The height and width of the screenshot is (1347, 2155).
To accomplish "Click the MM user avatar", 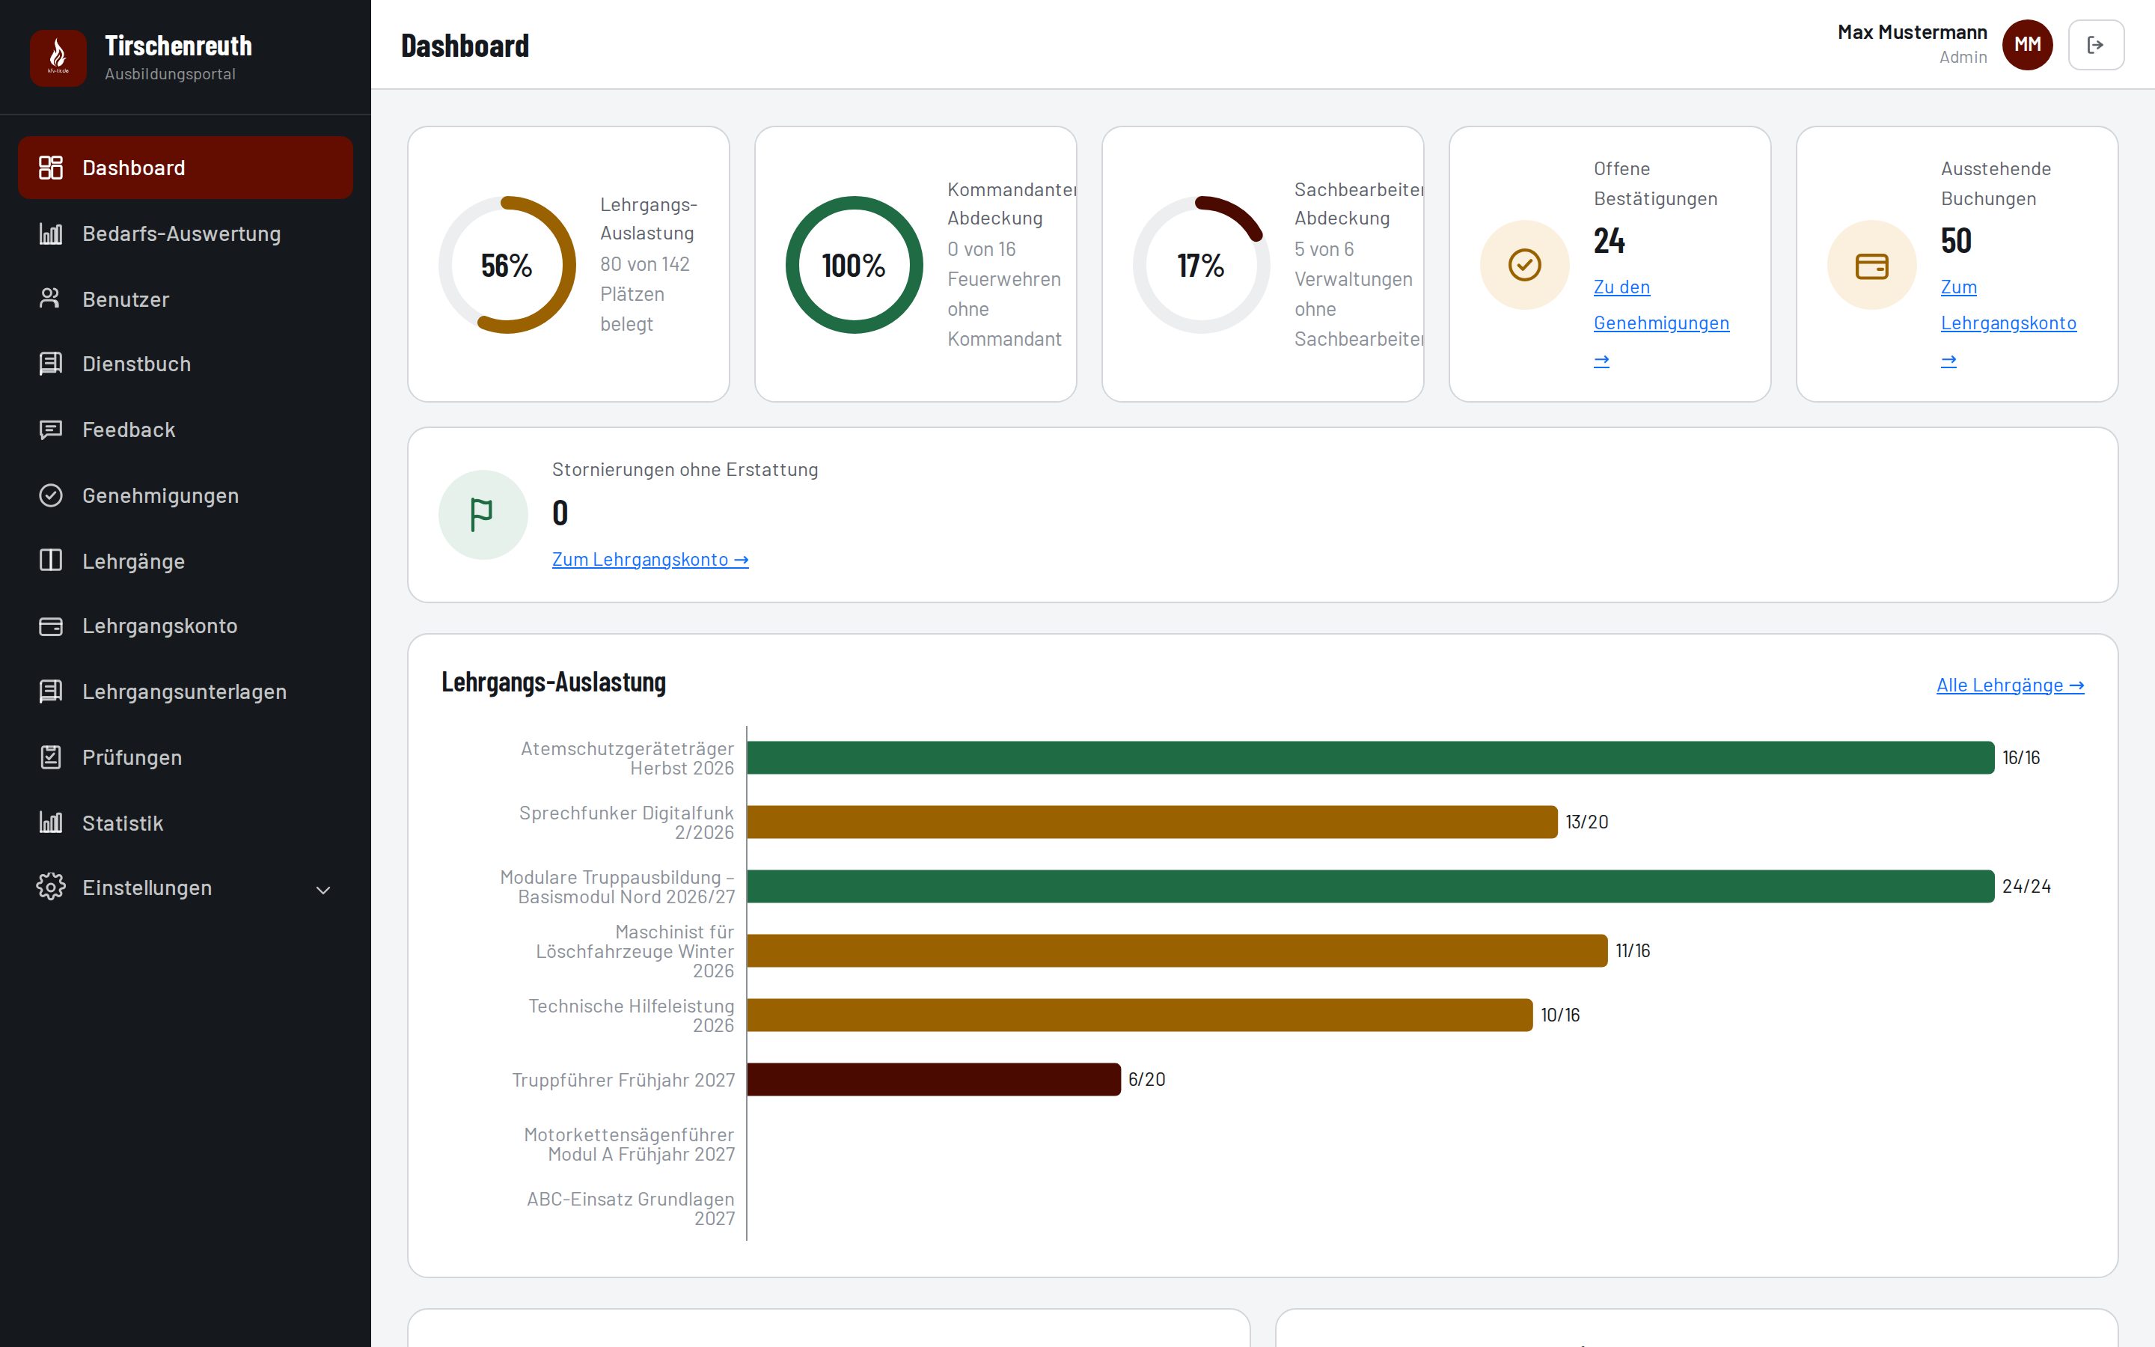I will pyautogui.click(x=2028, y=45).
